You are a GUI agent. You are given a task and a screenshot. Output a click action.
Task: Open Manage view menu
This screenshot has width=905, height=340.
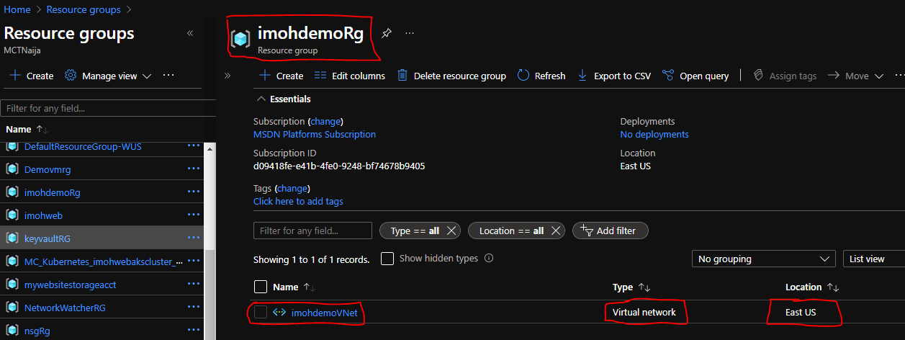pos(108,76)
